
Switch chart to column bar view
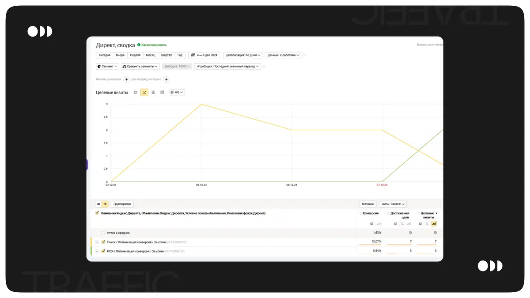click(162, 92)
